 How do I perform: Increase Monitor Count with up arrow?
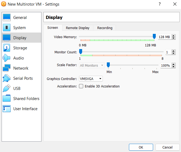pyautogui.click(x=173, y=51)
